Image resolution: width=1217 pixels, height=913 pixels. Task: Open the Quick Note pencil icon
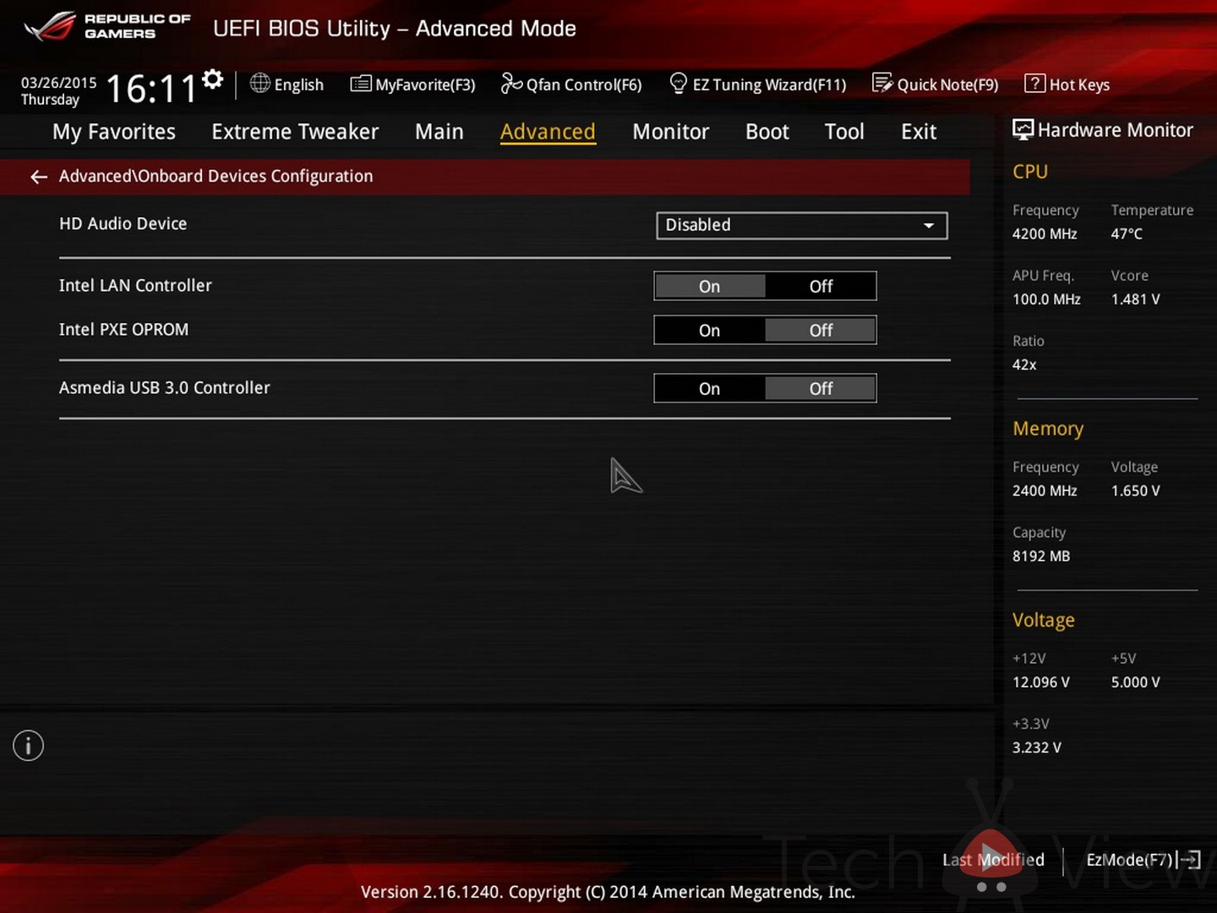click(x=882, y=83)
